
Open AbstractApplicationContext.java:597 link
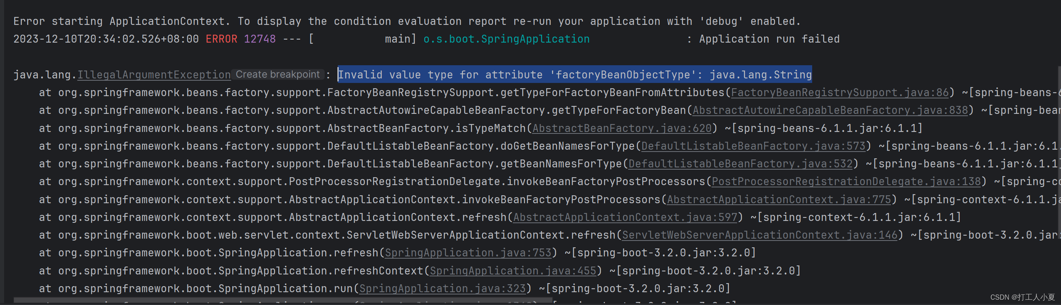(x=625, y=217)
